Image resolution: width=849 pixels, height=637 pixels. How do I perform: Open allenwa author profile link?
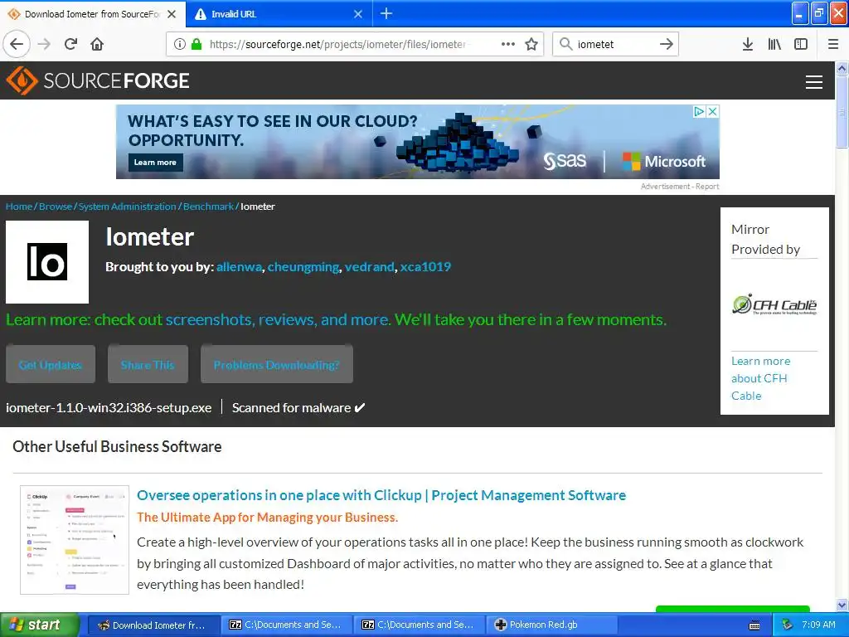(240, 266)
